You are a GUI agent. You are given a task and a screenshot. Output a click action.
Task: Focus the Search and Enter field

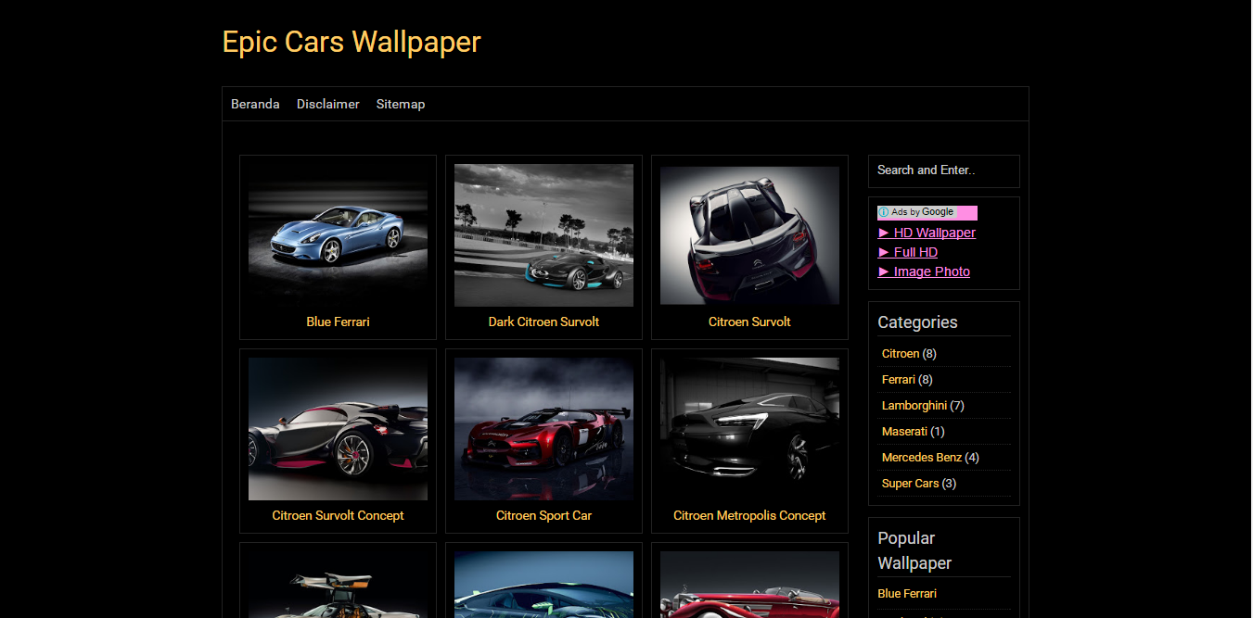pyautogui.click(x=944, y=170)
